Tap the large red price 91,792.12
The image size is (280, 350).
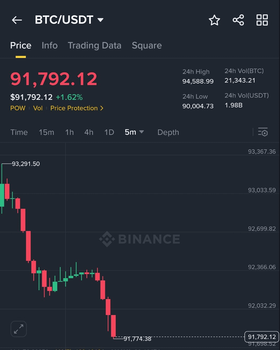(x=54, y=79)
